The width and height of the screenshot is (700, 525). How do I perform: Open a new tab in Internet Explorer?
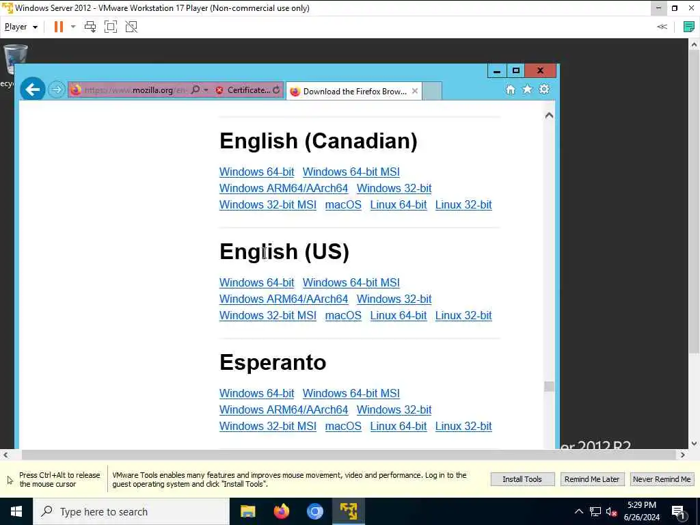click(x=432, y=91)
